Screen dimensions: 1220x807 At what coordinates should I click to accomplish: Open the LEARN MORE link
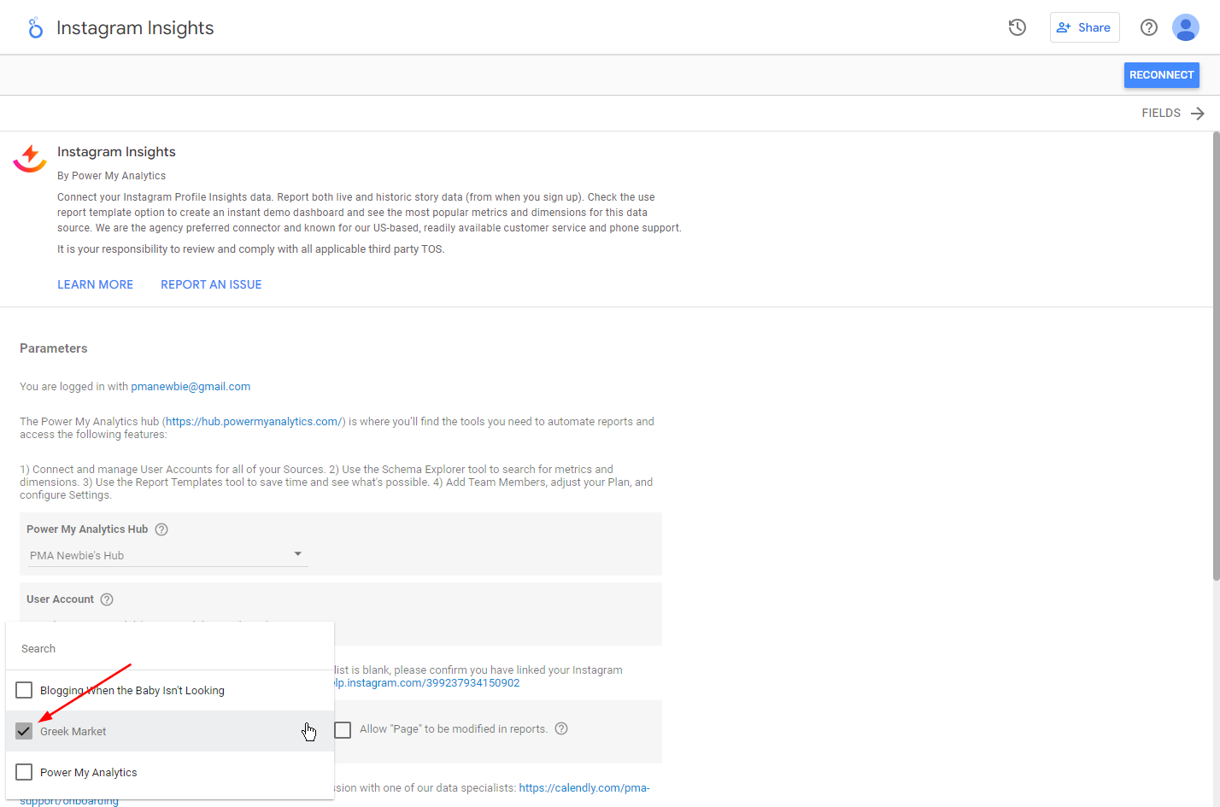pos(95,284)
